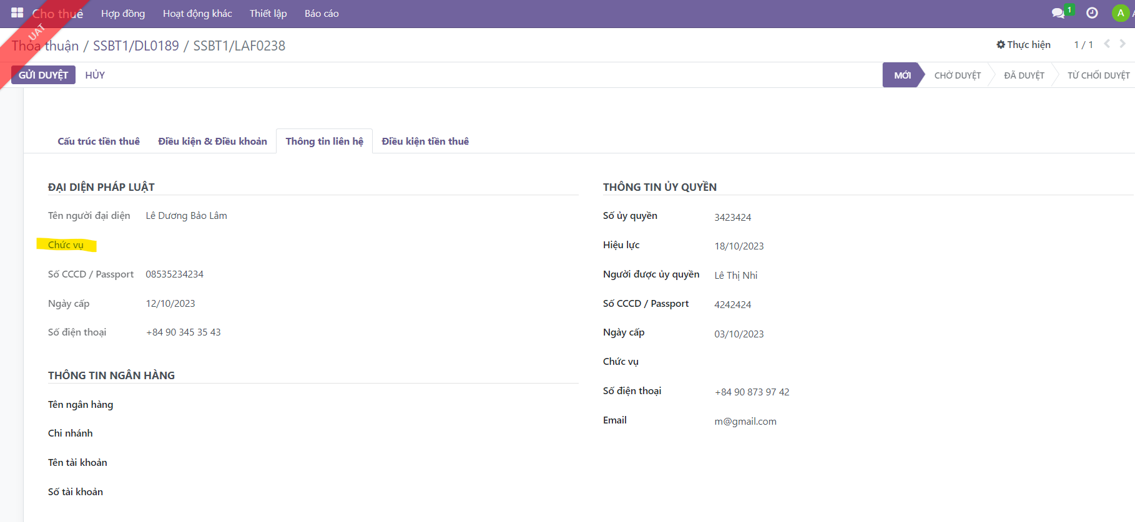Click authorization number 3423424
Image resolution: width=1135 pixels, height=522 pixels.
click(x=733, y=218)
